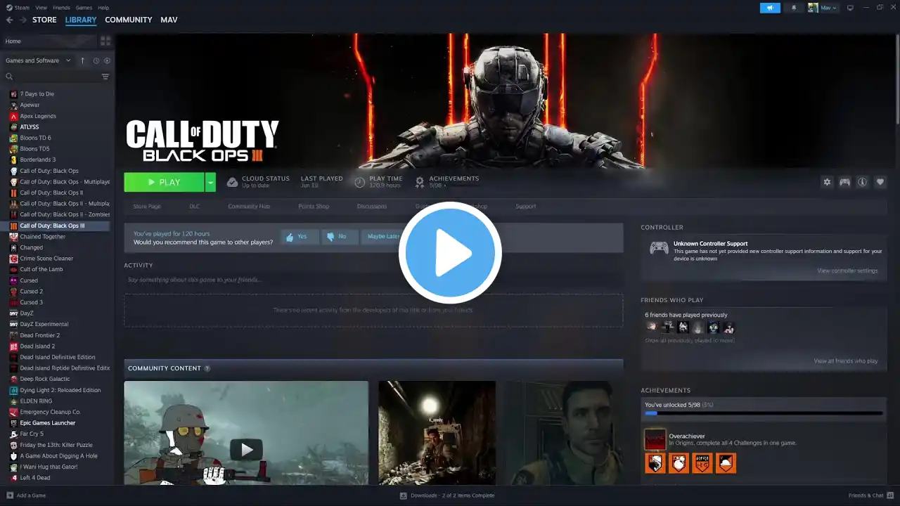
Task: Click the achievements progress bar
Action: 764,413
